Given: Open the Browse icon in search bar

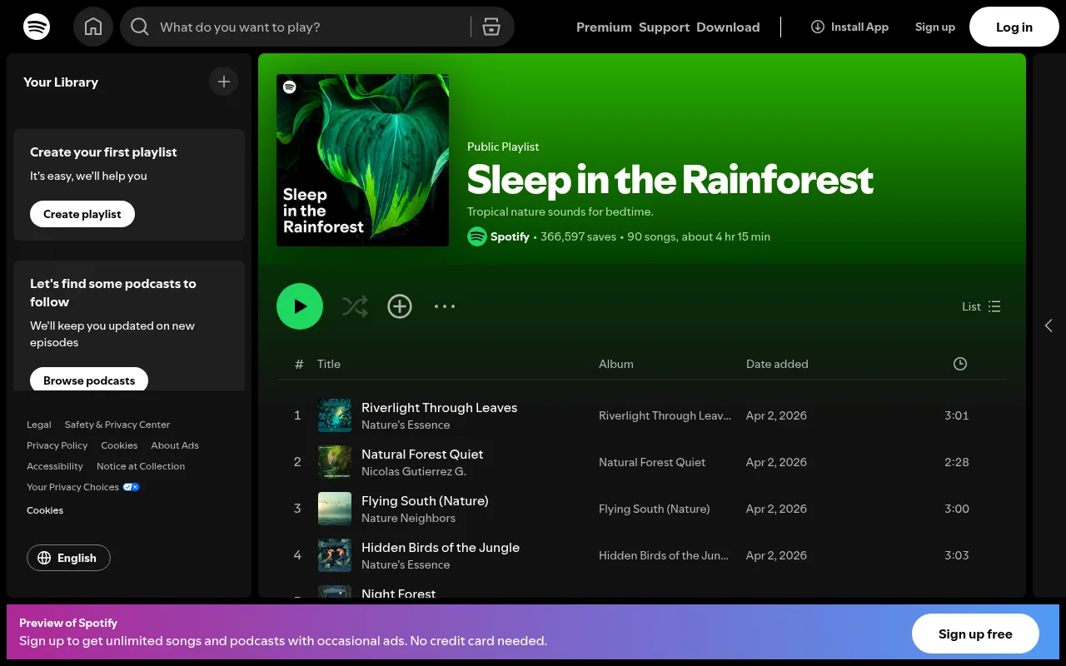Looking at the screenshot, I should [491, 27].
